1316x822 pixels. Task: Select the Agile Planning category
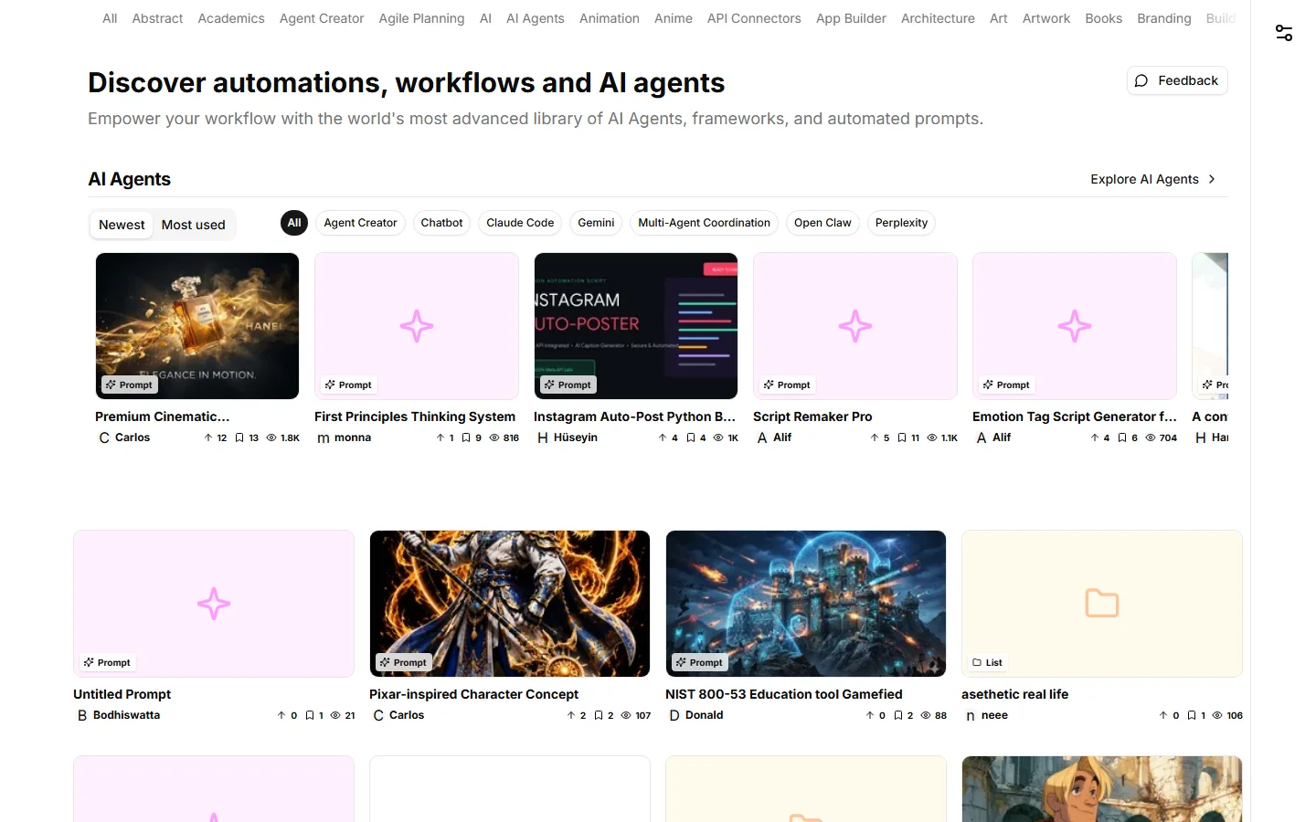[421, 18]
